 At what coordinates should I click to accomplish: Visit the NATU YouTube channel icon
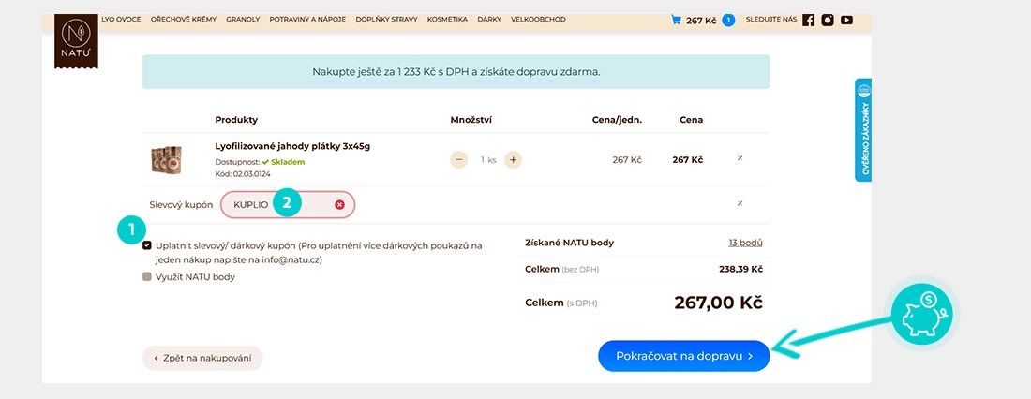847,20
